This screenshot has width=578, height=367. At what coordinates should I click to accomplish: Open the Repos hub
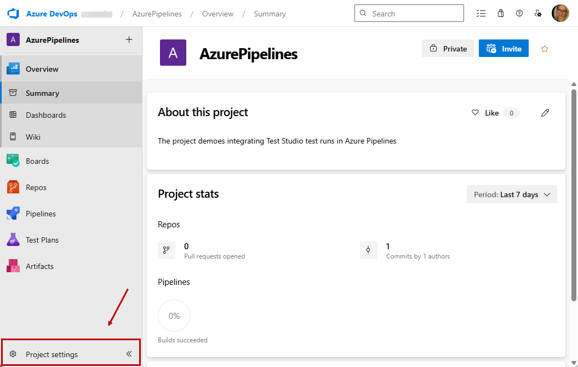tap(72, 187)
